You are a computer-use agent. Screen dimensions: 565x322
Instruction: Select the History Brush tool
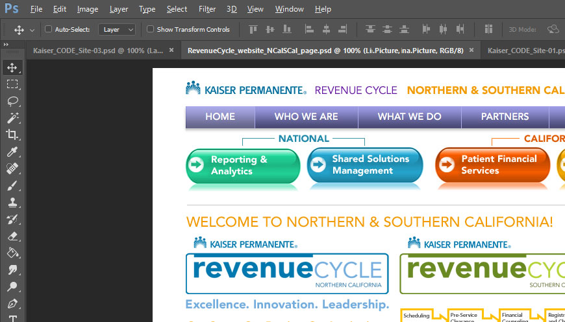(12, 219)
